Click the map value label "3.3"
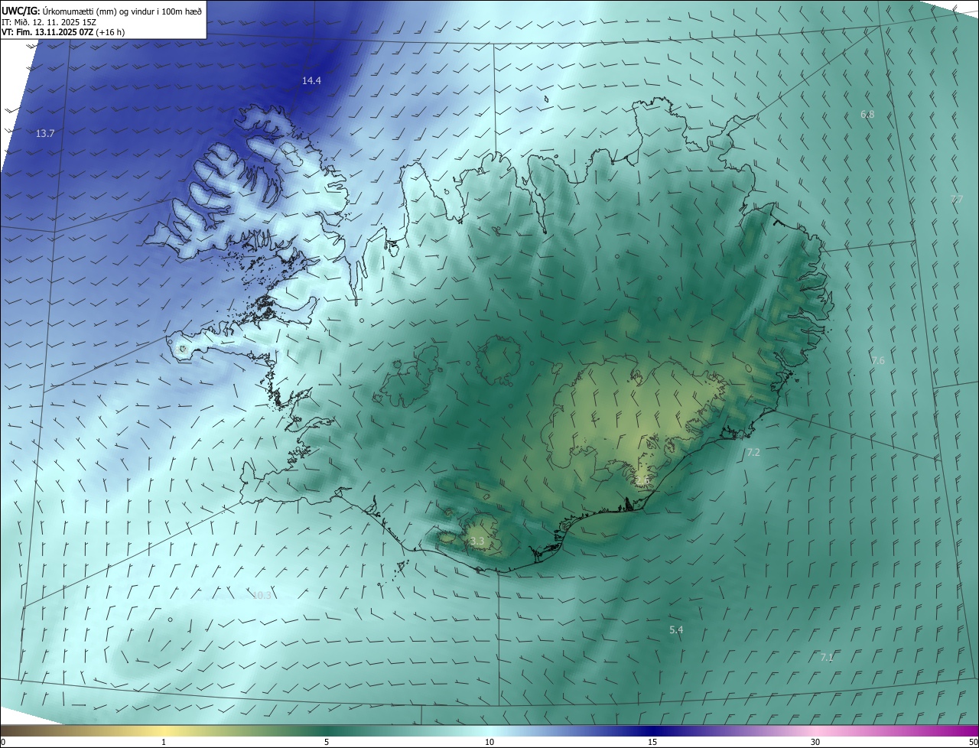 [x=477, y=541]
